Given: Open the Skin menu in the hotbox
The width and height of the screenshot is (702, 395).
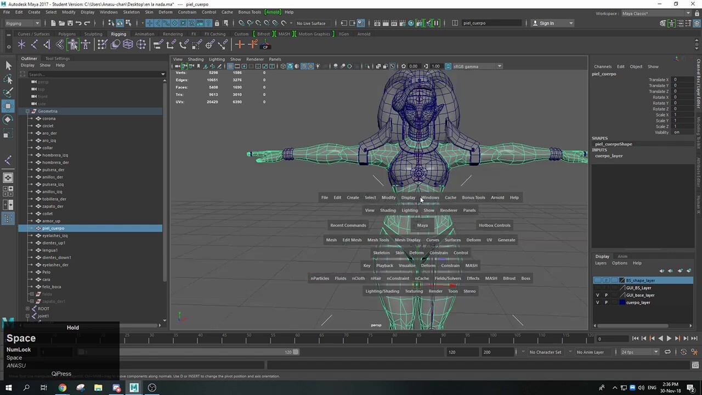Looking at the screenshot, I should pos(399,252).
